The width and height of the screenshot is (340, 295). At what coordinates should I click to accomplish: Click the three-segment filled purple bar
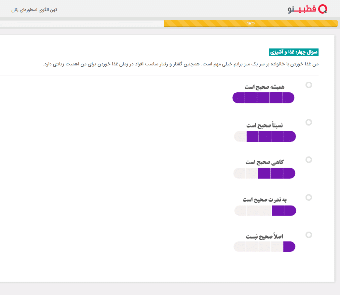(264, 173)
